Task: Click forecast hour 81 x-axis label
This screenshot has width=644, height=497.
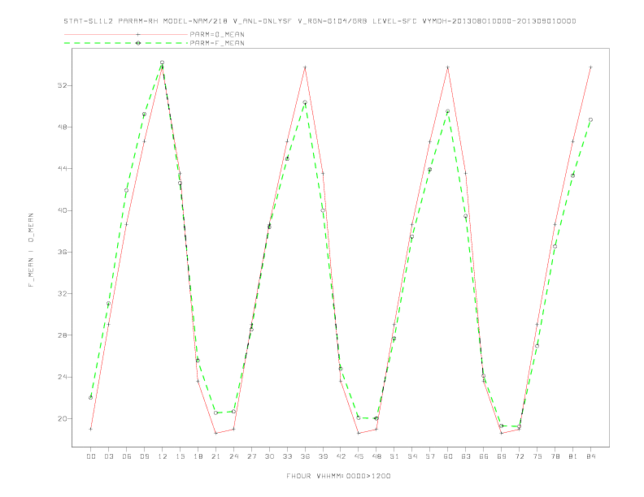Action: pos(573,456)
